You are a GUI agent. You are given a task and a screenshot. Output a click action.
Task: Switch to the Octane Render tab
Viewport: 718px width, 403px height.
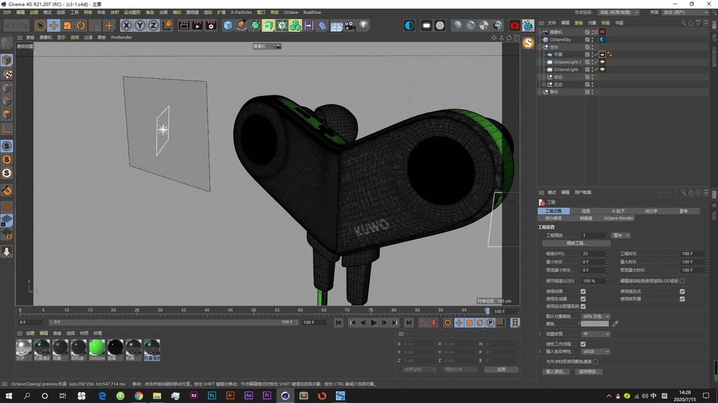coord(618,218)
